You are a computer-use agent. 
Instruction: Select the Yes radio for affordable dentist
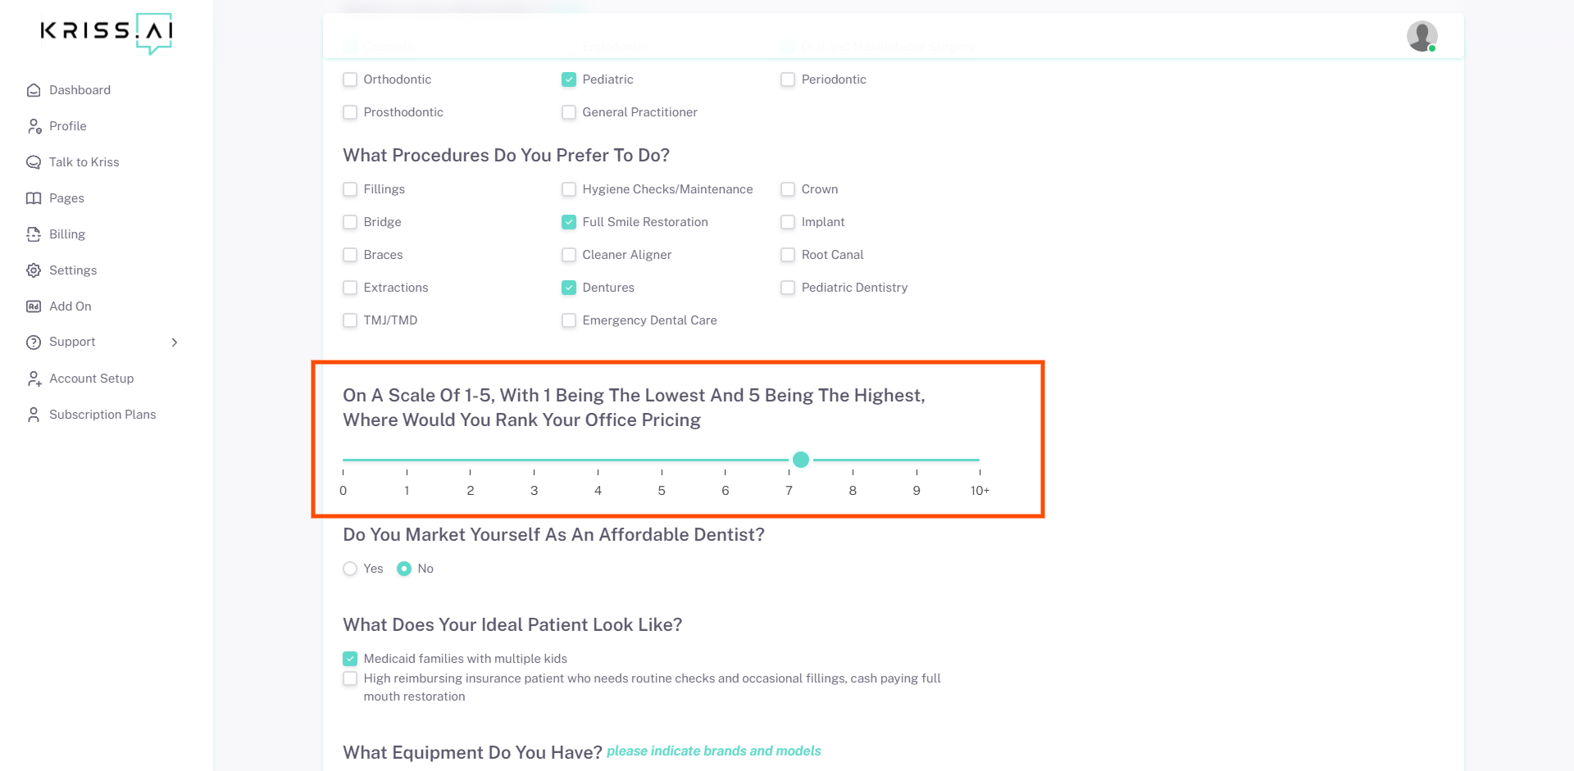pyautogui.click(x=350, y=569)
